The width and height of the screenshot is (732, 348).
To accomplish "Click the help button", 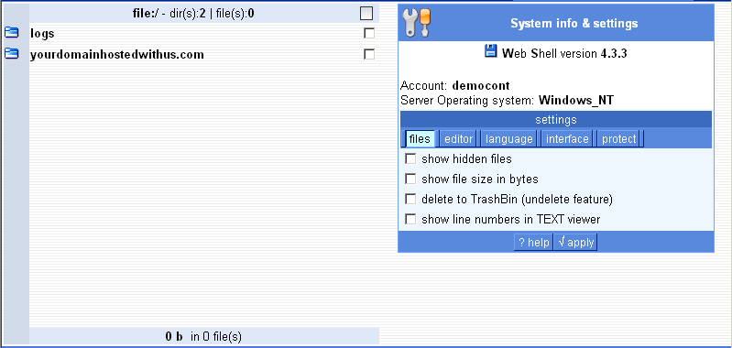I will coord(533,243).
